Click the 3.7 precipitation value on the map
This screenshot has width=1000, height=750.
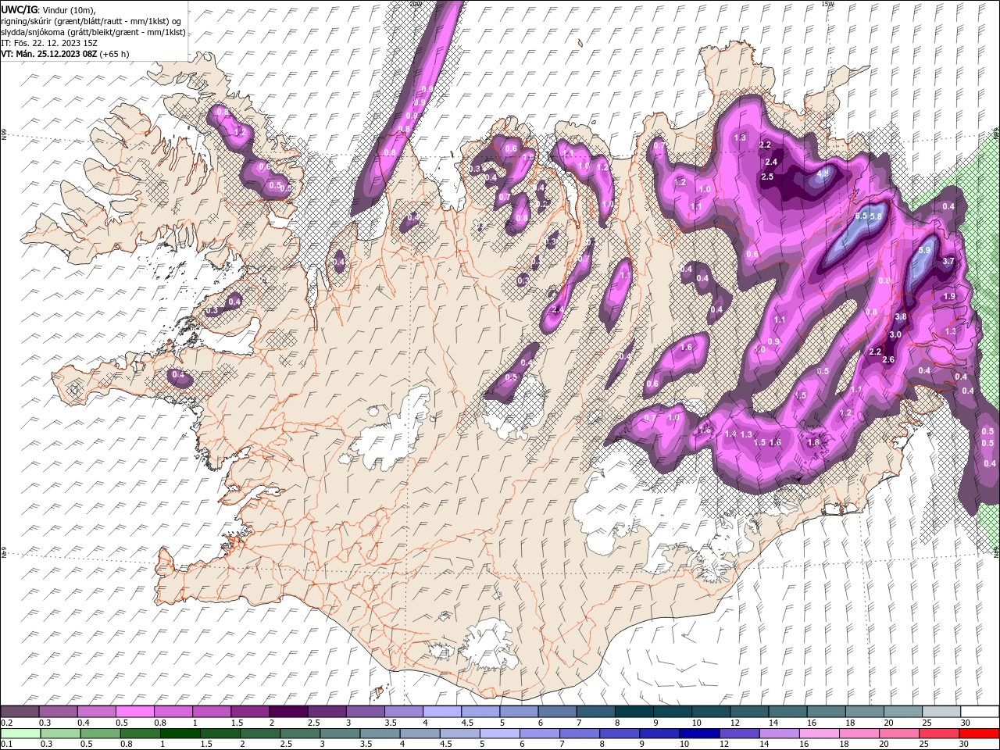948,261
